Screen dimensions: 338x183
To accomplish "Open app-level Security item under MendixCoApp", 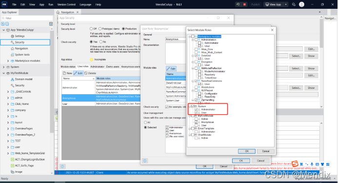I will (18, 42).
